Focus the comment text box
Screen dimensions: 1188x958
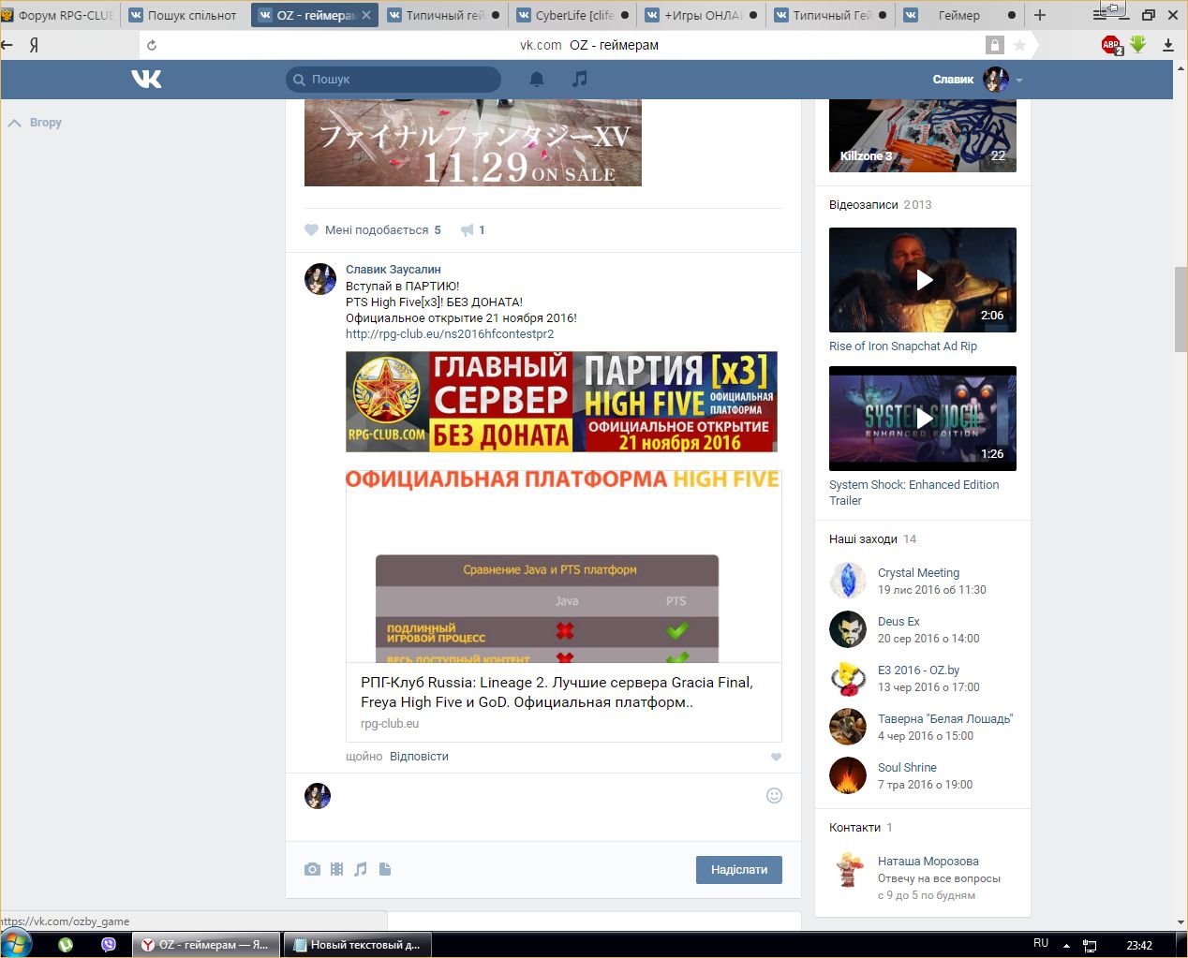pyautogui.click(x=553, y=805)
